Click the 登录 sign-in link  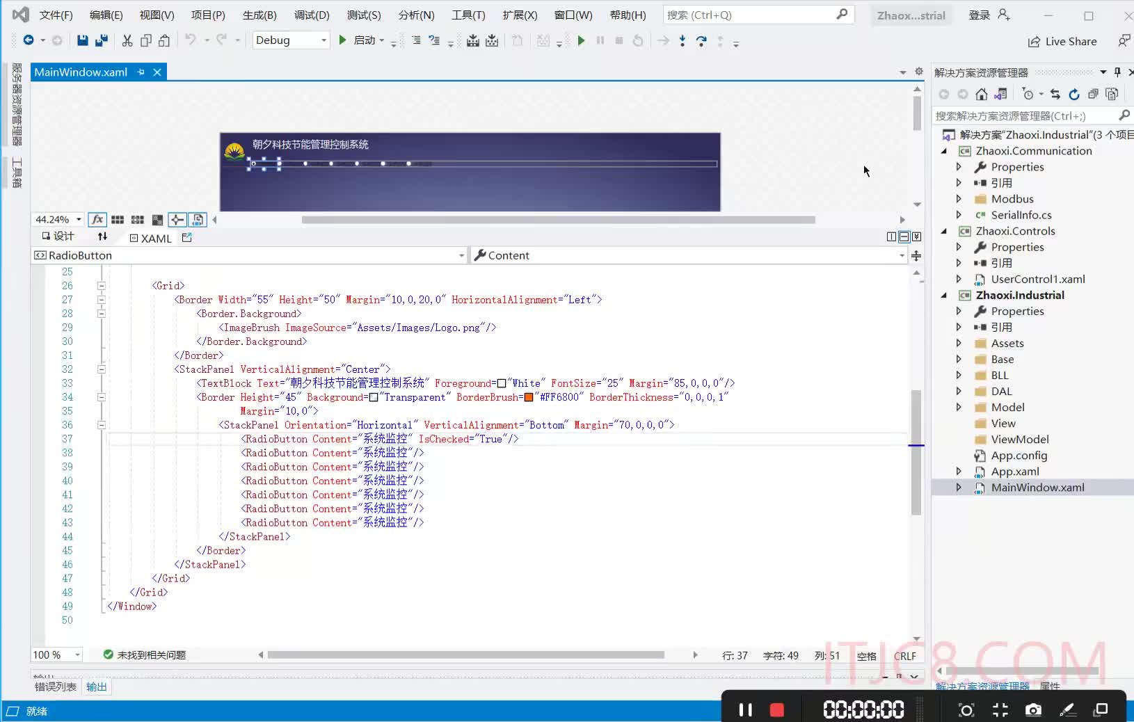click(x=979, y=15)
